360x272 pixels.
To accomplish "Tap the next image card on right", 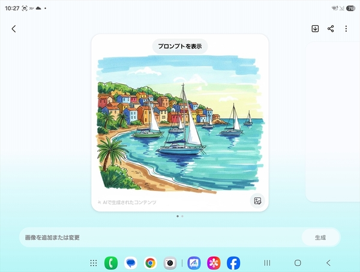I will [x=332, y=122].
